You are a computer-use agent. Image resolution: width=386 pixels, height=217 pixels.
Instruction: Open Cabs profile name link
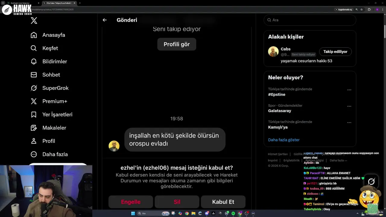click(286, 49)
